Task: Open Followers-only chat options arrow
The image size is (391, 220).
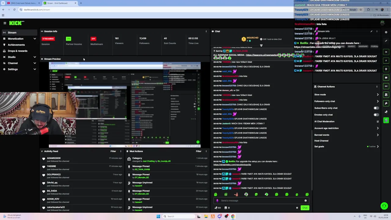Action: coord(378,101)
